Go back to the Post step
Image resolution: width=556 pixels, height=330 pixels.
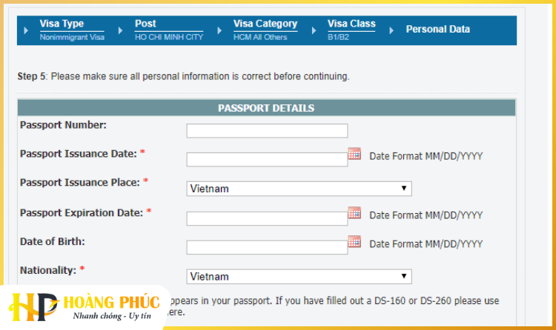pos(145,24)
